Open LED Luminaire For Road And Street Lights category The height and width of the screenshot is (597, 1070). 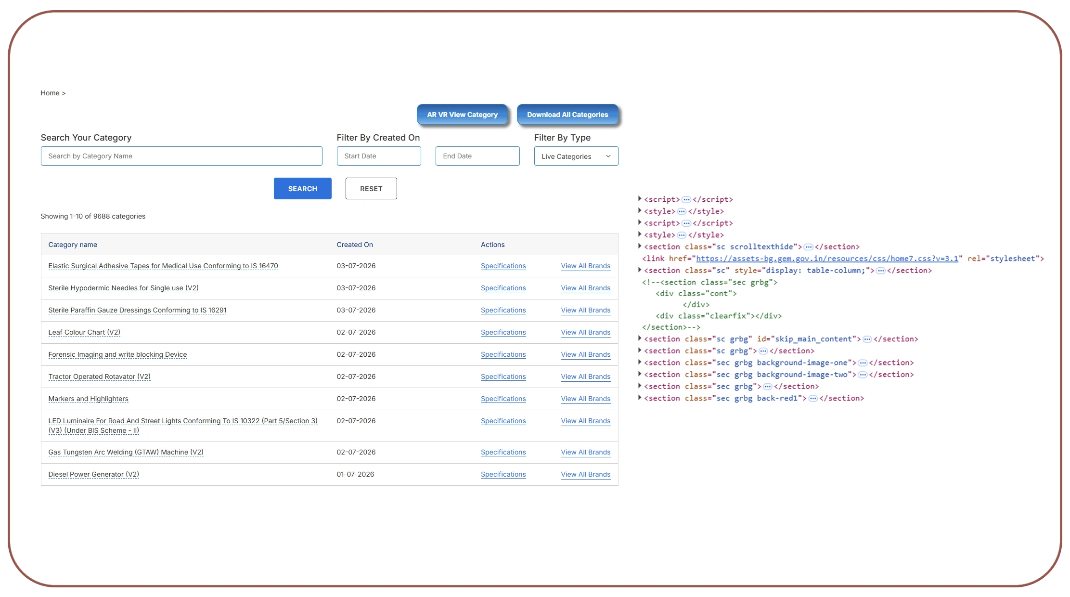[x=183, y=426]
